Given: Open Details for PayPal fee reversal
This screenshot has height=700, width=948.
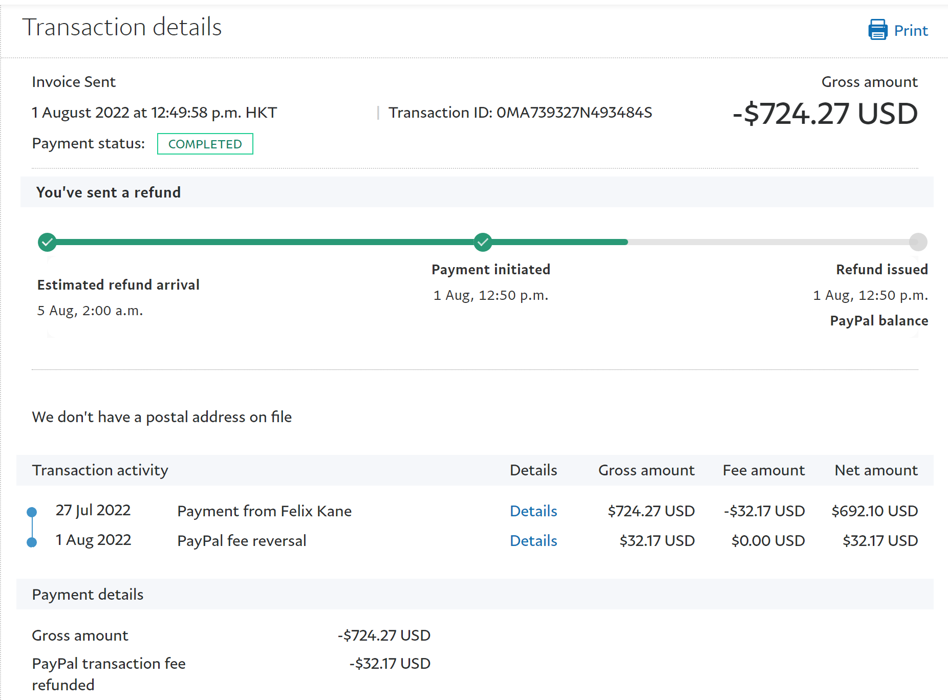Looking at the screenshot, I should (x=533, y=541).
